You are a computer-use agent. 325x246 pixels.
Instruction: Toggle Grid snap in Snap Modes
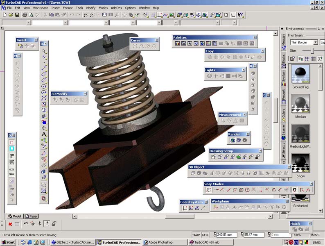[x=260, y=190]
